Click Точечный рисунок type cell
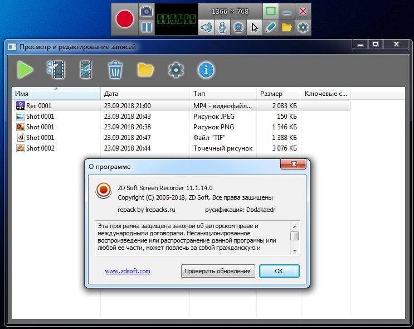Viewport: 414px width, 329px height. click(x=223, y=148)
